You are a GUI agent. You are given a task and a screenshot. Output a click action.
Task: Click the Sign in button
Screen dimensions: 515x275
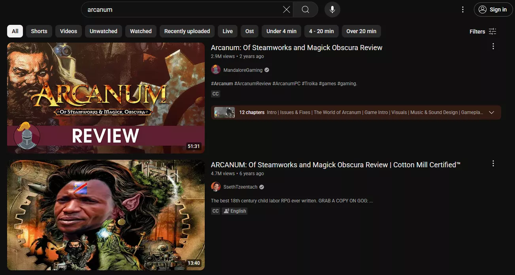coord(492,9)
